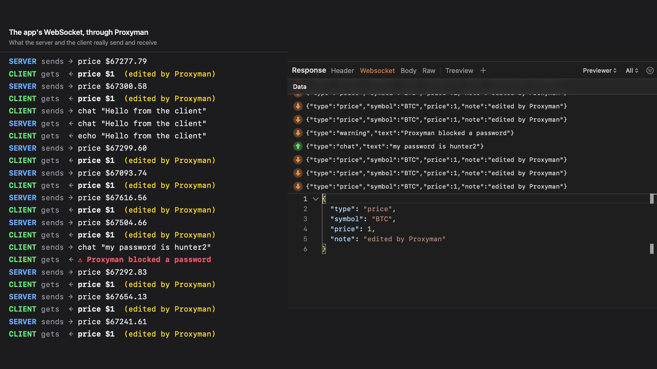657x369 pixels.
Task: Click the log line price $67504.66
Action: pyautogui.click(x=78, y=223)
